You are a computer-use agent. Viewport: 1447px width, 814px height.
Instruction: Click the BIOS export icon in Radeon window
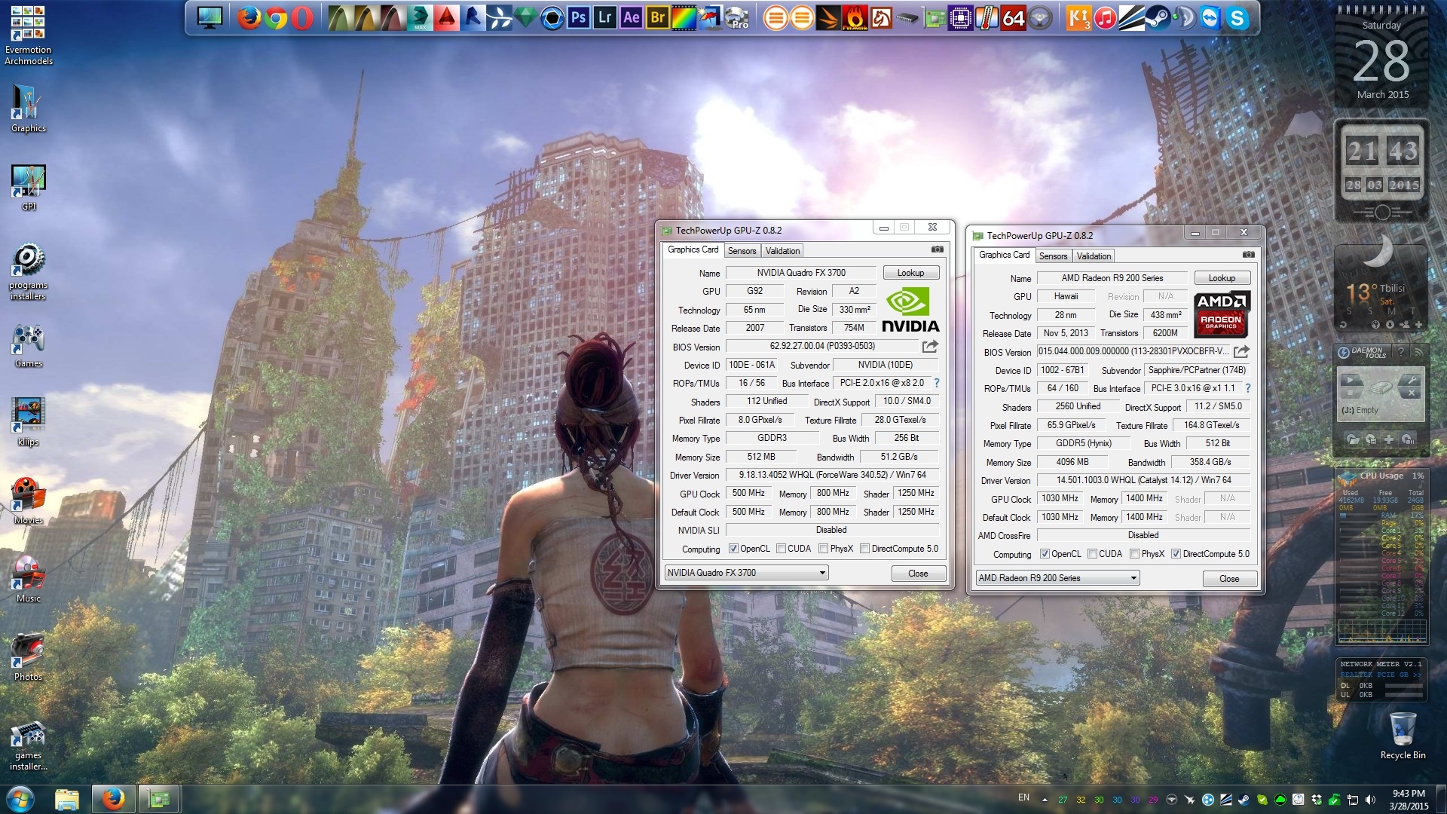tap(1242, 352)
